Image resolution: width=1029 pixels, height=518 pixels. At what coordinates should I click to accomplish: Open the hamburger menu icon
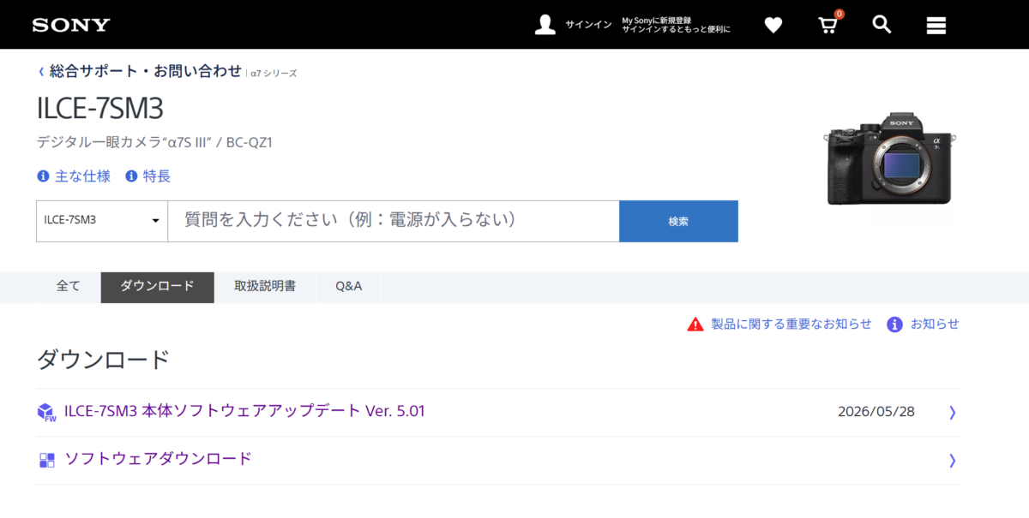(x=936, y=26)
